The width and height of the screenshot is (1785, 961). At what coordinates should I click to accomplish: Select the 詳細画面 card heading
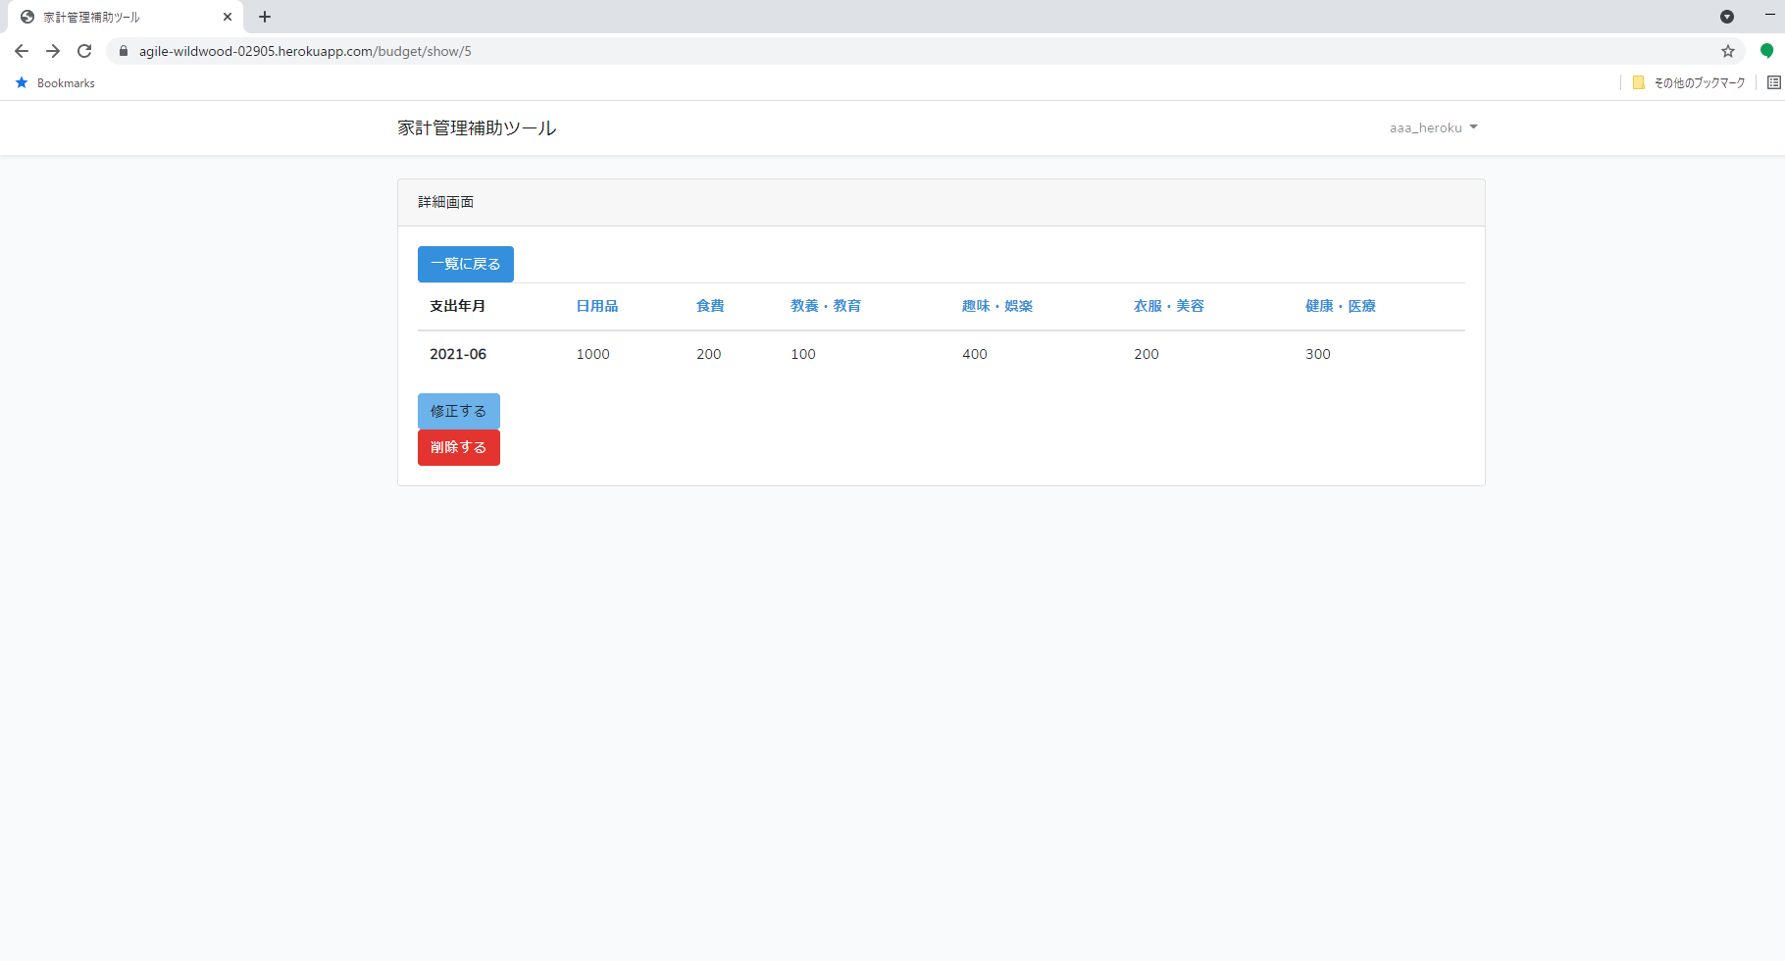point(446,202)
